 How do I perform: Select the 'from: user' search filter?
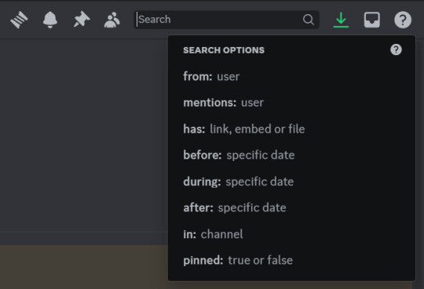point(291,76)
